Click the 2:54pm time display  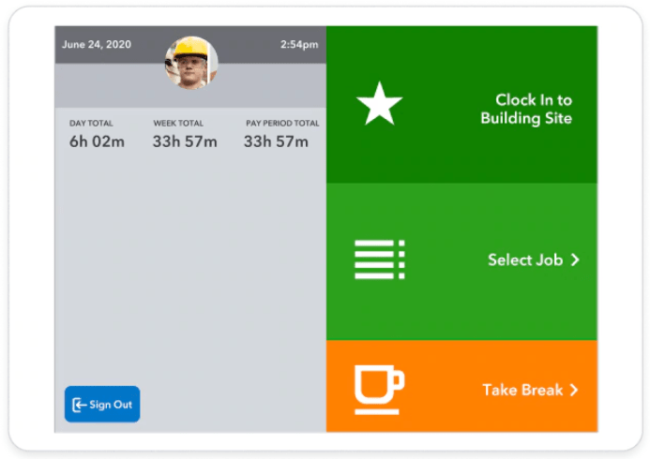coord(299,45)
